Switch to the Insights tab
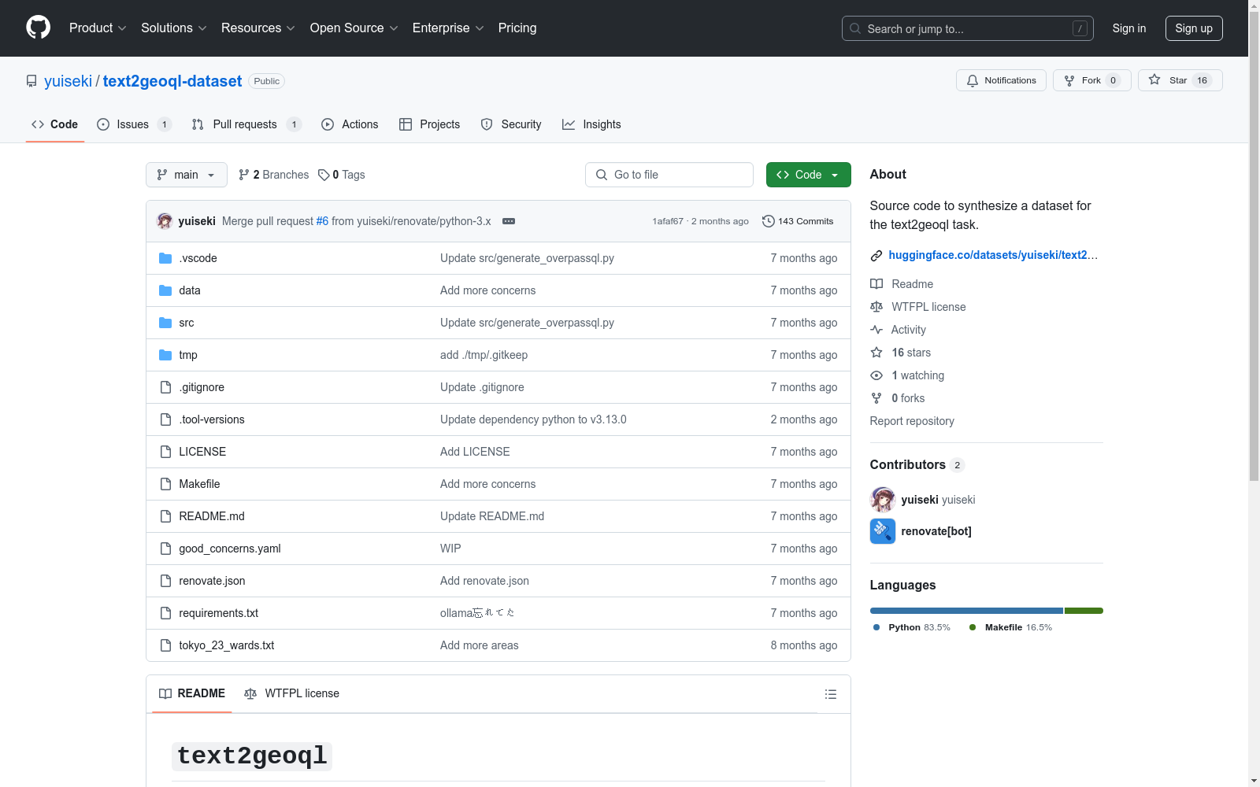 coord(591,124)
